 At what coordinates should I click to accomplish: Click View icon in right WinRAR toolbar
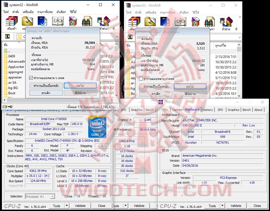tap(180, 22)
